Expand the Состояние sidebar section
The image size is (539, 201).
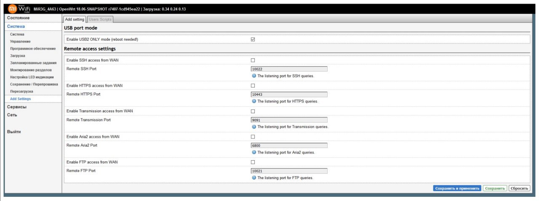coord(18,18)
